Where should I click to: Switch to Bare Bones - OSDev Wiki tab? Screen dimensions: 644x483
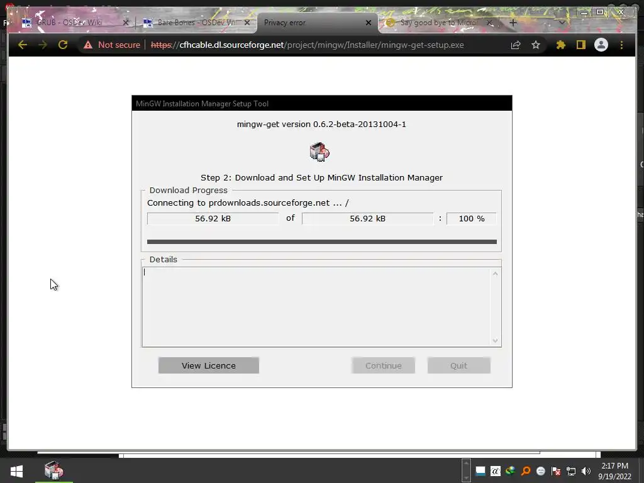point(196,23)
